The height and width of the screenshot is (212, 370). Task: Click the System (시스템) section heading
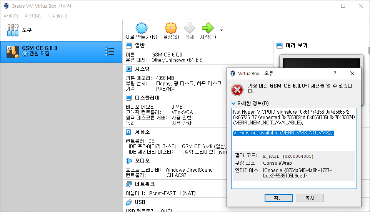(x=142, y=69)
